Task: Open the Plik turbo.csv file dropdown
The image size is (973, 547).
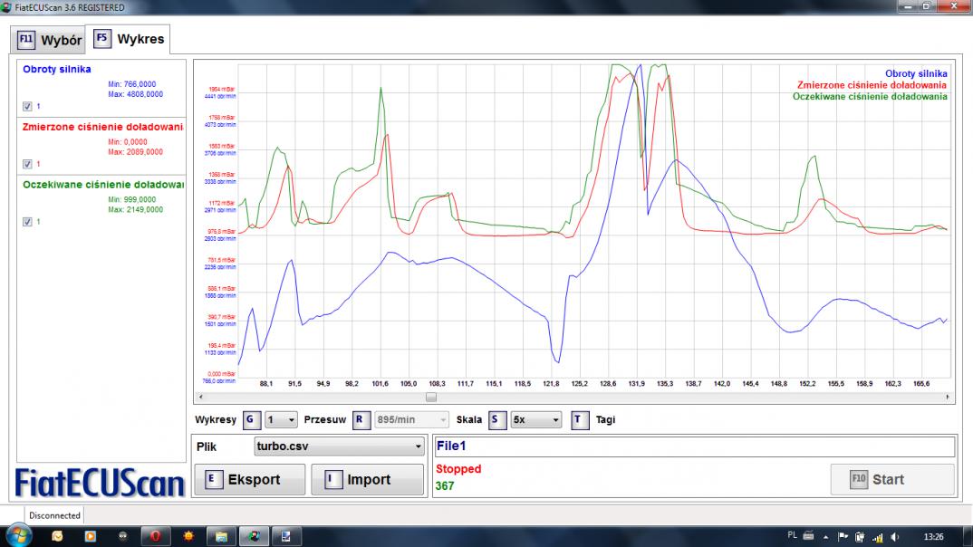Action: click(x=339, y=446)
